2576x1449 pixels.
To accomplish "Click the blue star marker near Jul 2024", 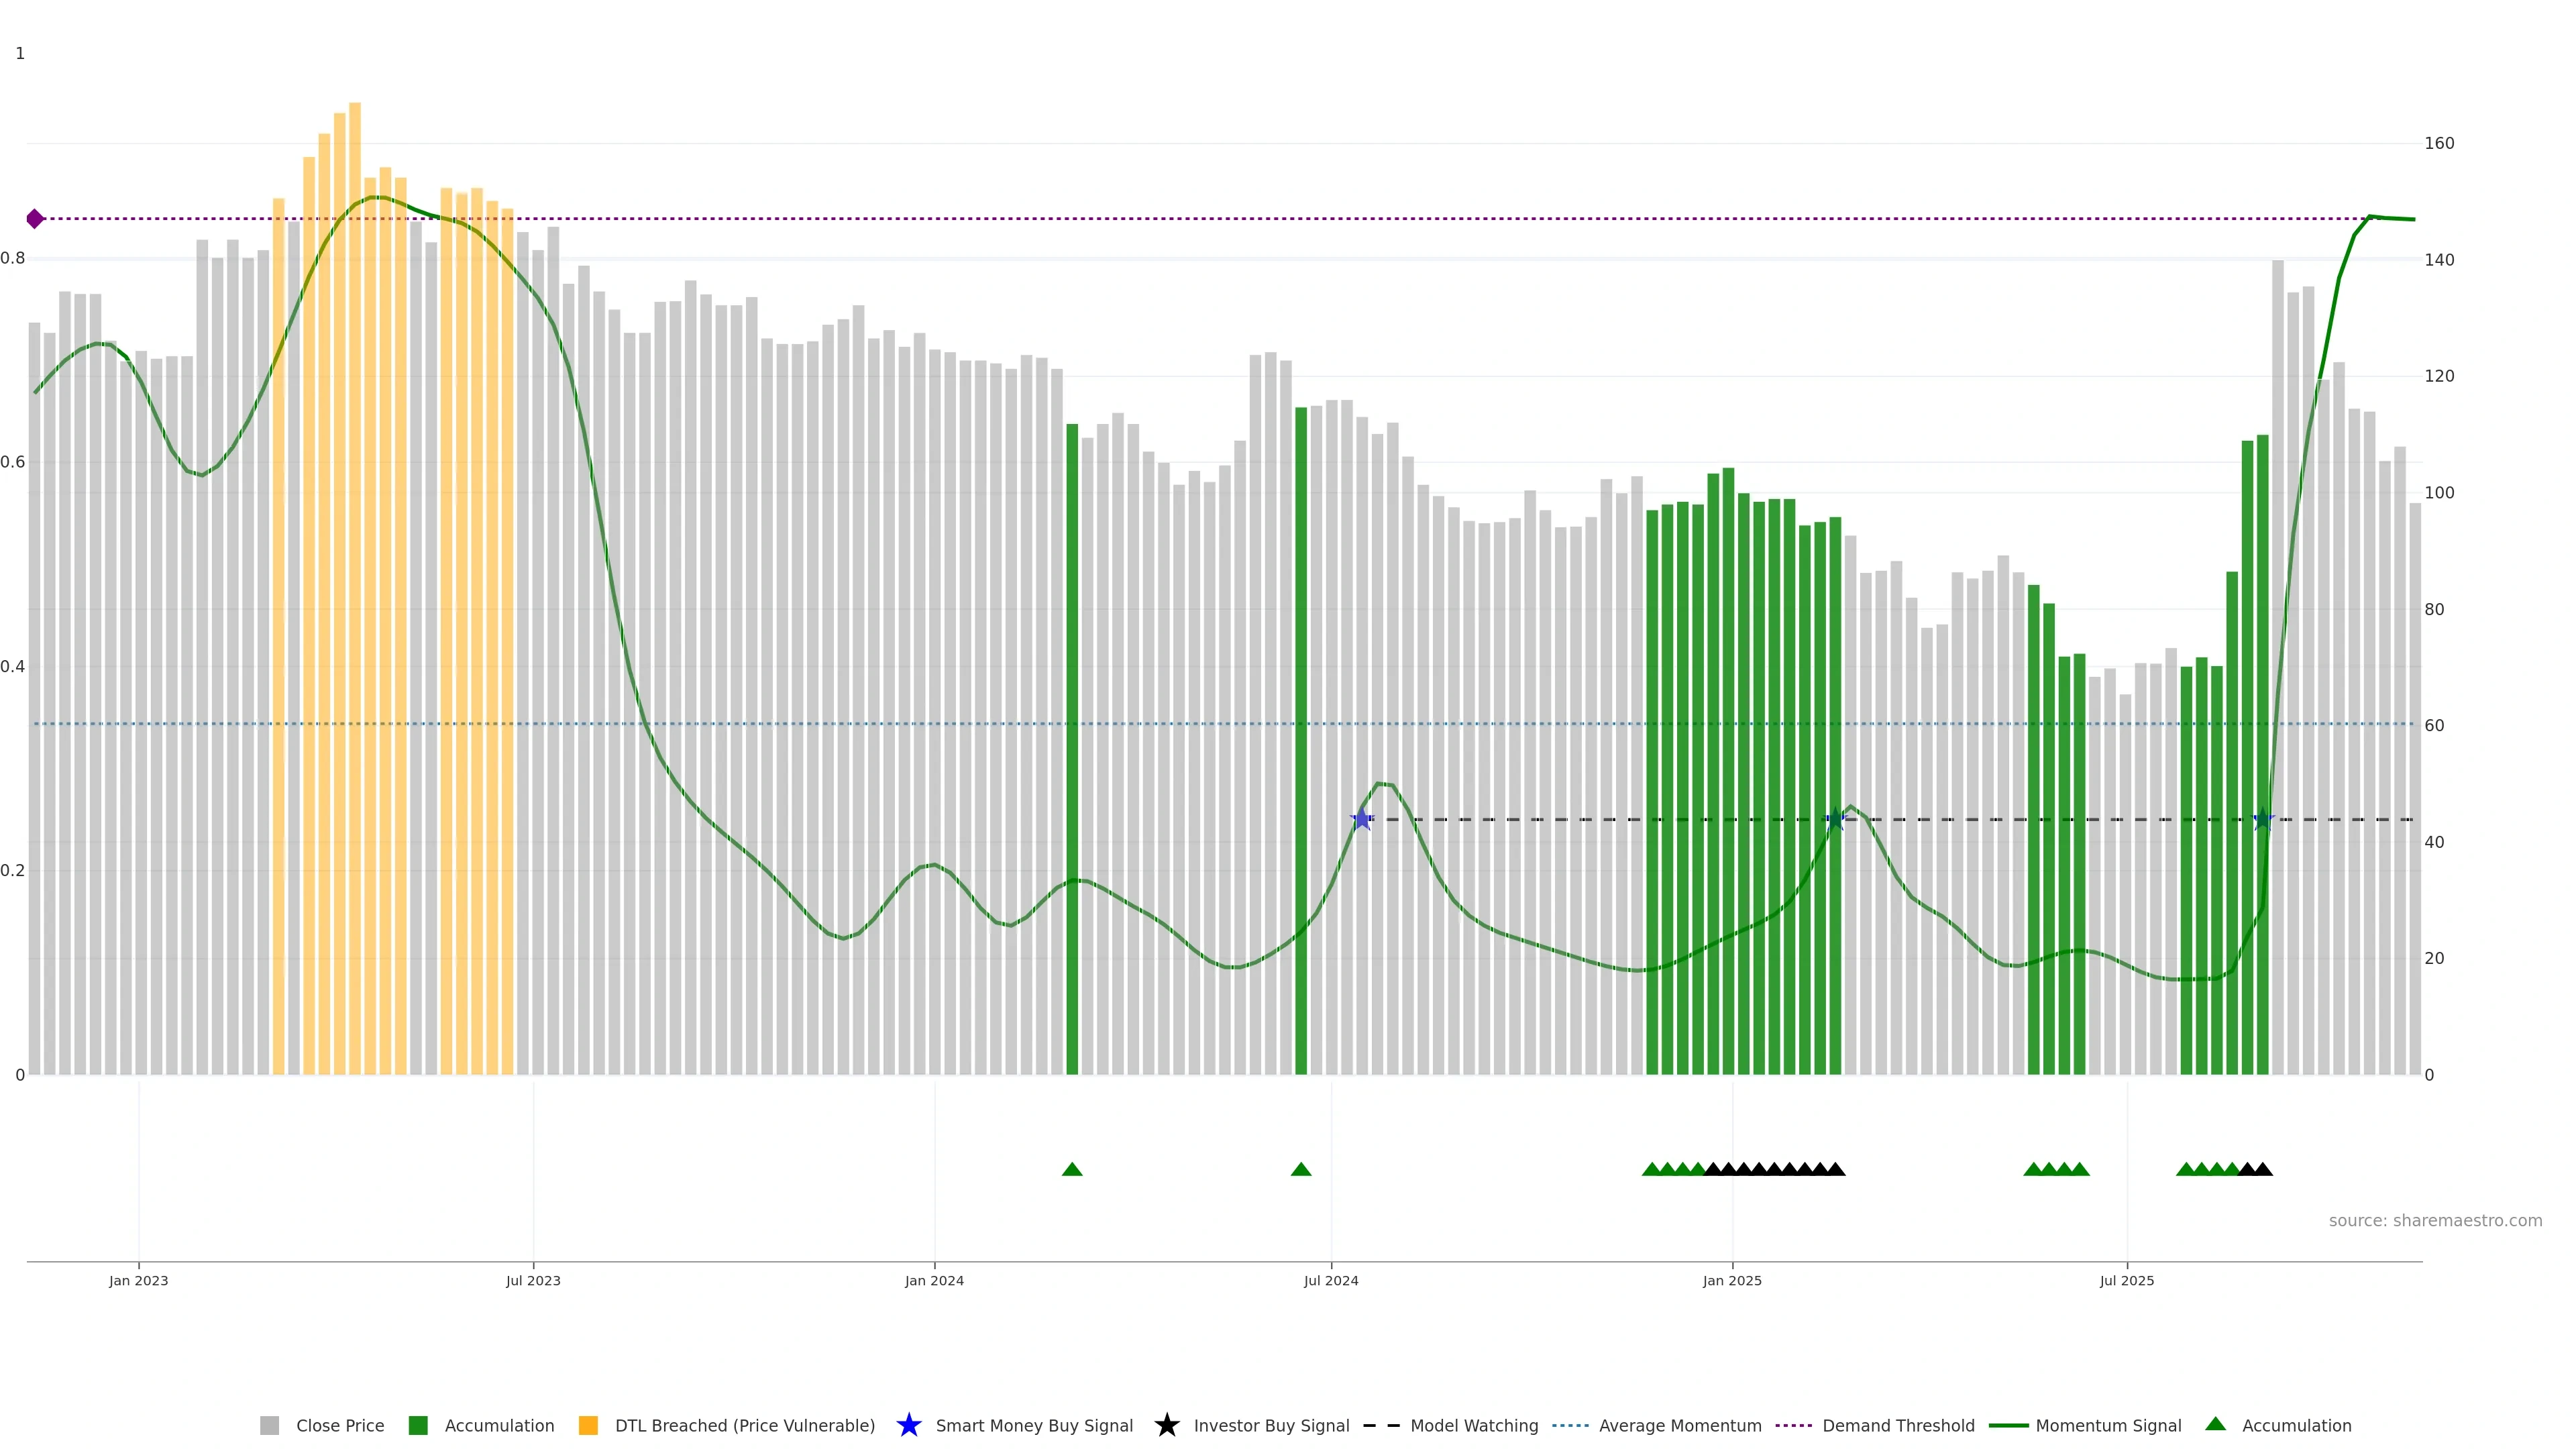I will click(x=1362, y=819).
